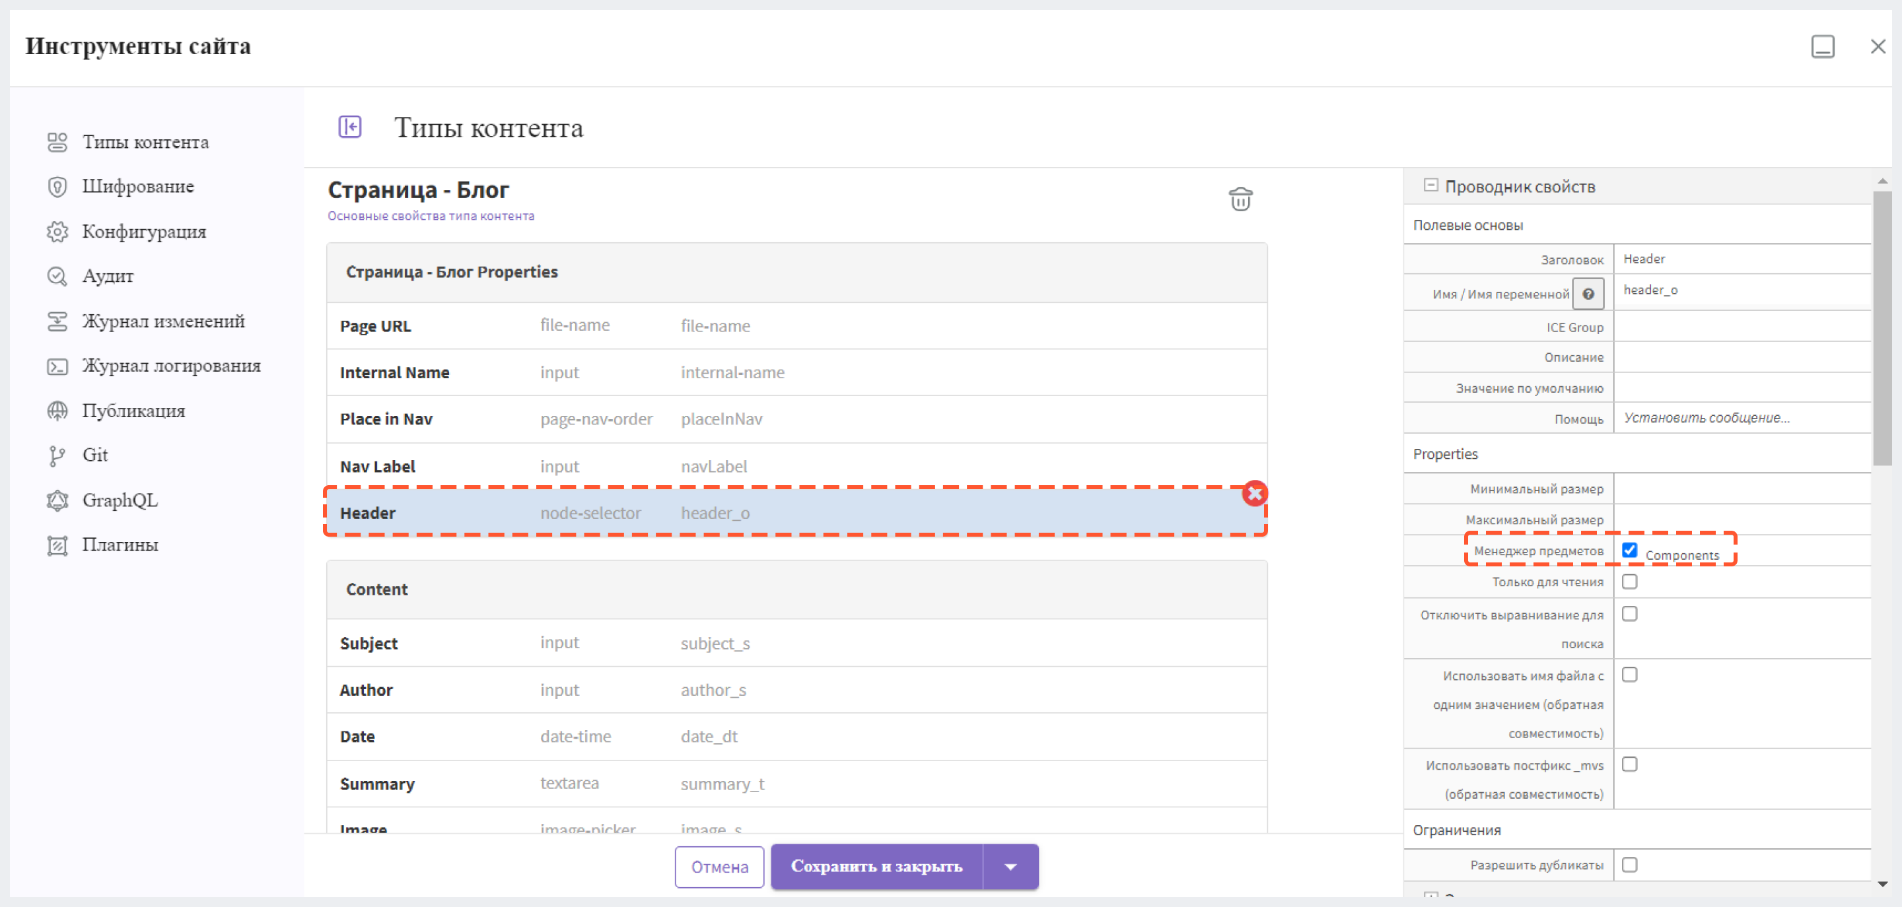Check the single-value file name compatibility option

point(1629,675)
